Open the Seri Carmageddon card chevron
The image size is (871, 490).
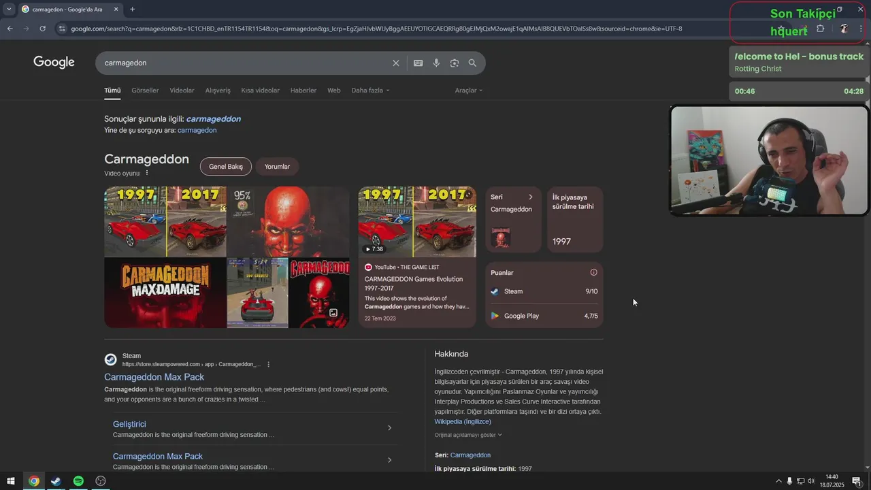531,197
